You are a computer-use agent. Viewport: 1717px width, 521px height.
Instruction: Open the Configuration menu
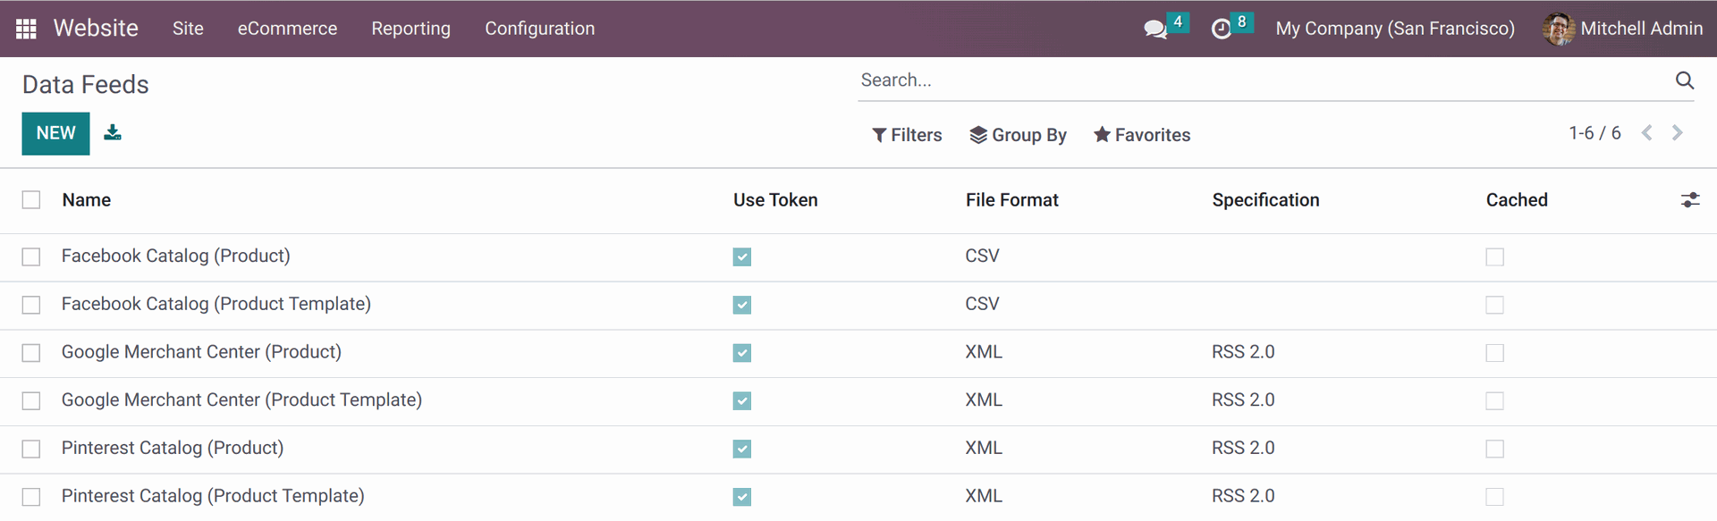[x=539, y=29]
